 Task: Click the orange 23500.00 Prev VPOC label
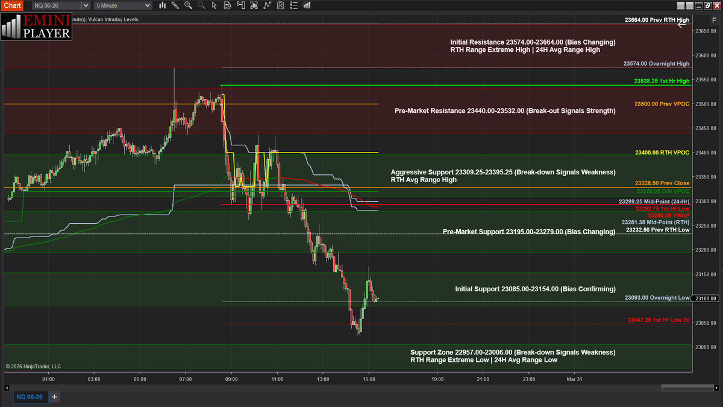(x=662, y=104)
